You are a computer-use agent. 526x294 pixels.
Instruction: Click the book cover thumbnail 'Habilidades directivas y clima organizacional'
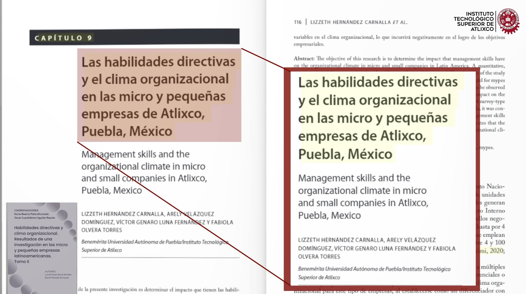42,248
